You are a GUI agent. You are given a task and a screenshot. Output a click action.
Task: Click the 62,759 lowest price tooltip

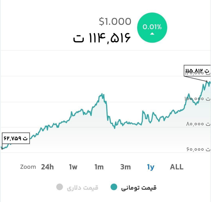tap(16, 138)
